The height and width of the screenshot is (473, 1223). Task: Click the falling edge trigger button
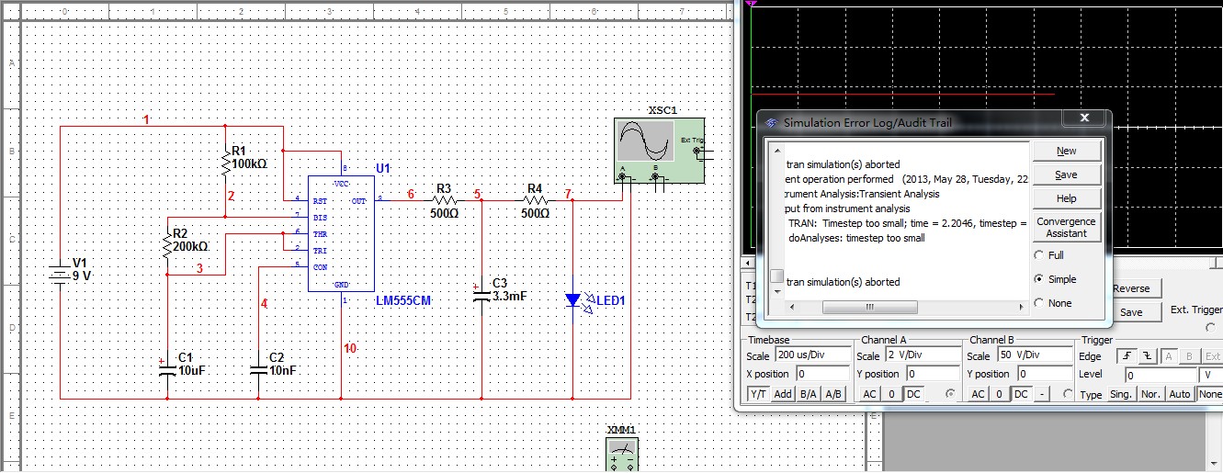pyautogui.click(x=1146, y=356)
